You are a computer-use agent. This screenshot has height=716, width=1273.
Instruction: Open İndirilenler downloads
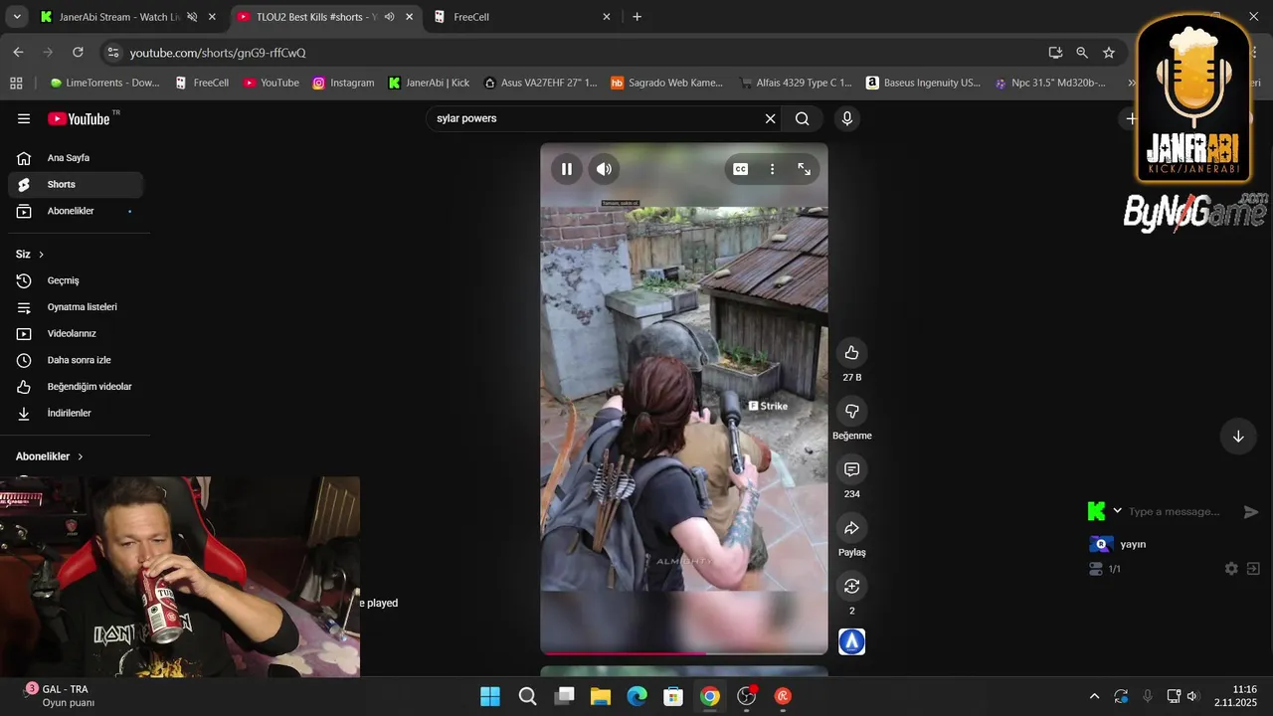click(x=76, y=413)
